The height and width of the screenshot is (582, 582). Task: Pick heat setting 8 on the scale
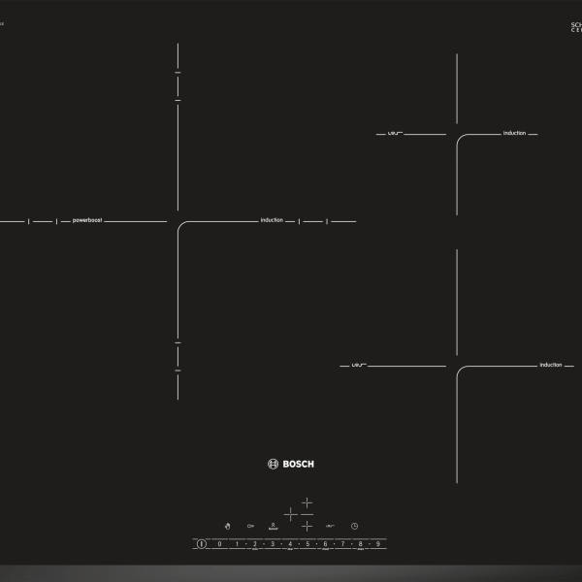(x=360, y=544)
